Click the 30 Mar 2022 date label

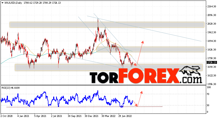[x=108, y=116]
